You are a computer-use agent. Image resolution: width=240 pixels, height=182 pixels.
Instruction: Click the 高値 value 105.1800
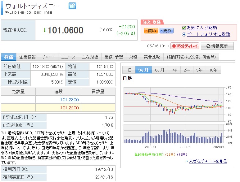(x=105, y=74)
